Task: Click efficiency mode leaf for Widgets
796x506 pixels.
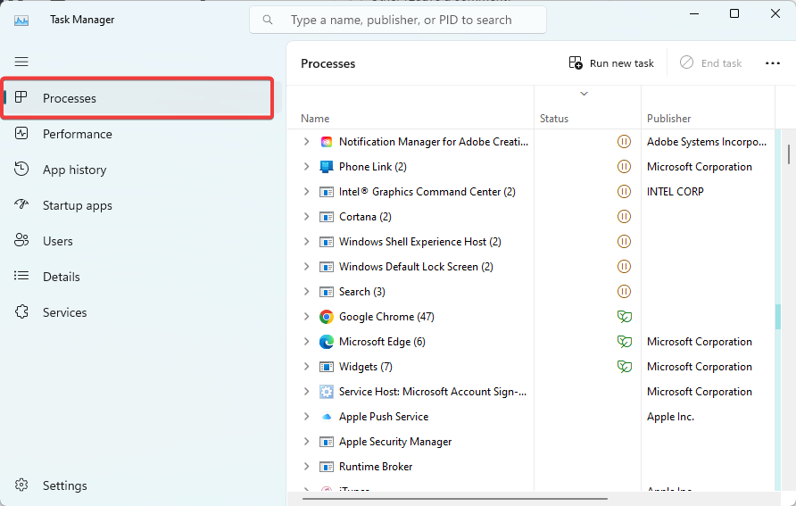Action: (625, 367)
